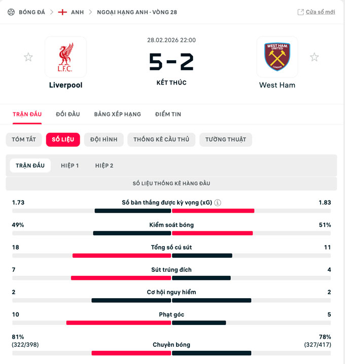The width and height of the screenshot is (345, 364).
Task: Click the West Ham club crest
Action: click(277, 56)
